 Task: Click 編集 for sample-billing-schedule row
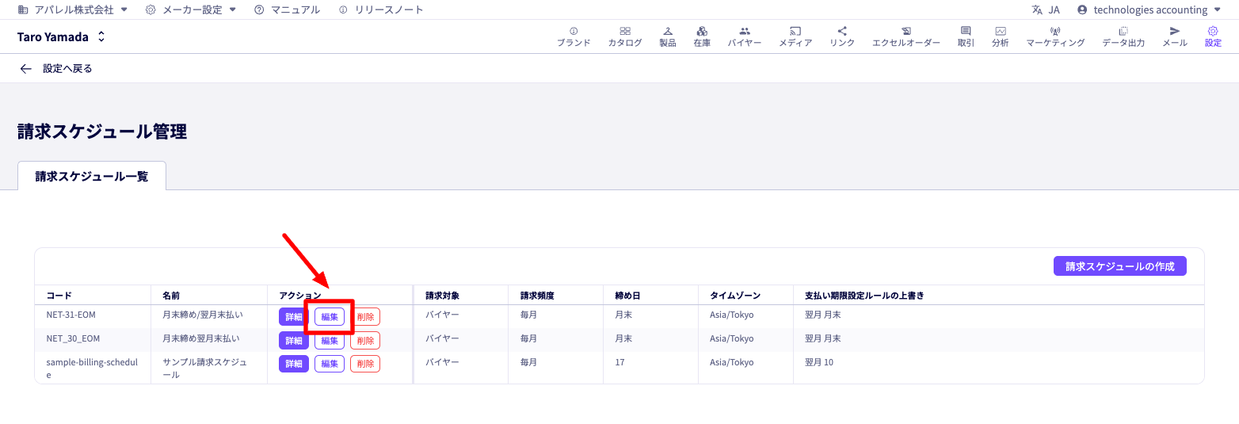330,364
